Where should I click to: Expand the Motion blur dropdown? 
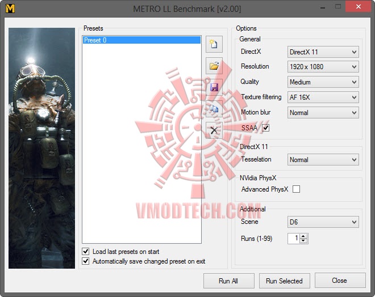click(x=323, y=113)
